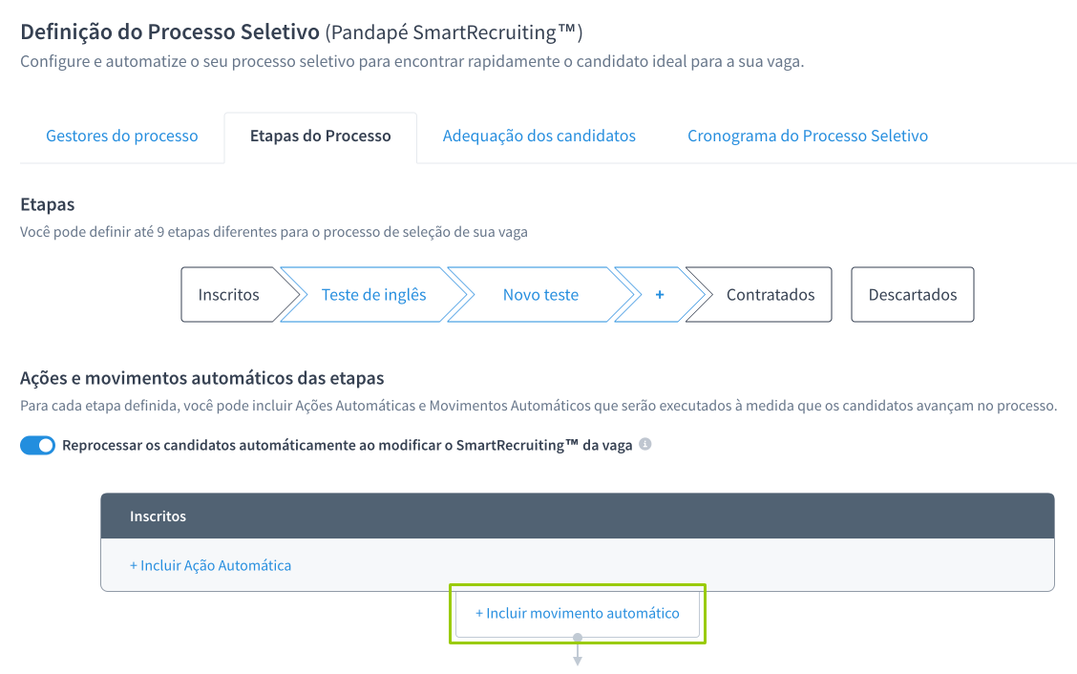Switch to the Adequação dos candidatos tab
This screenshot has height=674, width=1077.
tap(538, 136)
